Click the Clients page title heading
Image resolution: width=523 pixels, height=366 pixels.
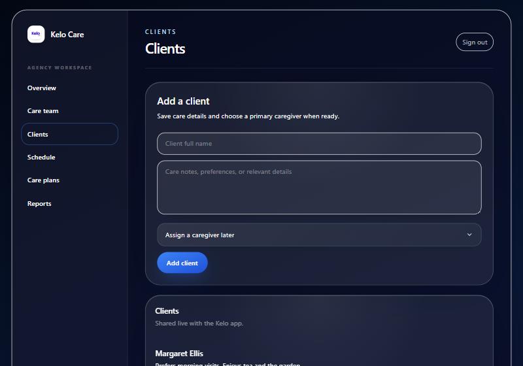[165, 48]
